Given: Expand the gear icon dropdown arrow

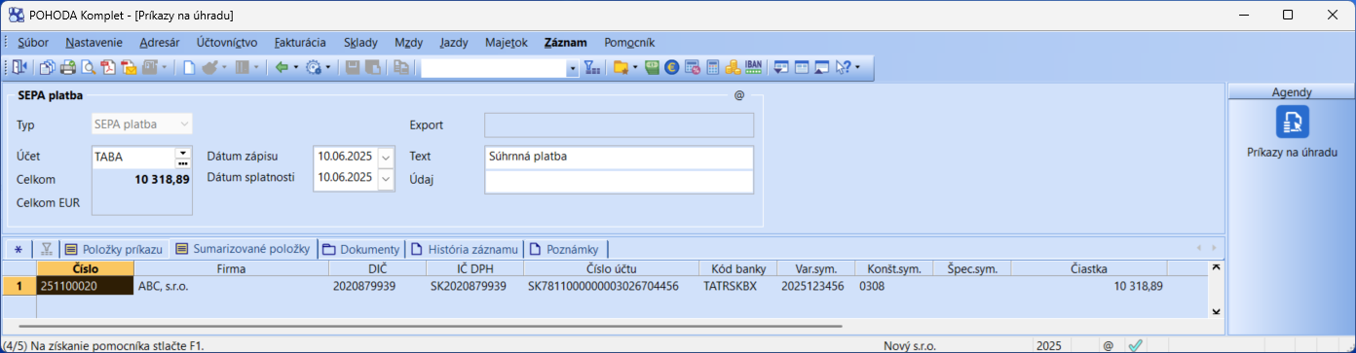Looking at the screenshot, I should [x=327, y=68].
